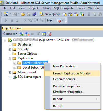Screen dimensions: 103x111
Task: Choose Launch Replication Monitor from context menu
Action: (72, 73)
